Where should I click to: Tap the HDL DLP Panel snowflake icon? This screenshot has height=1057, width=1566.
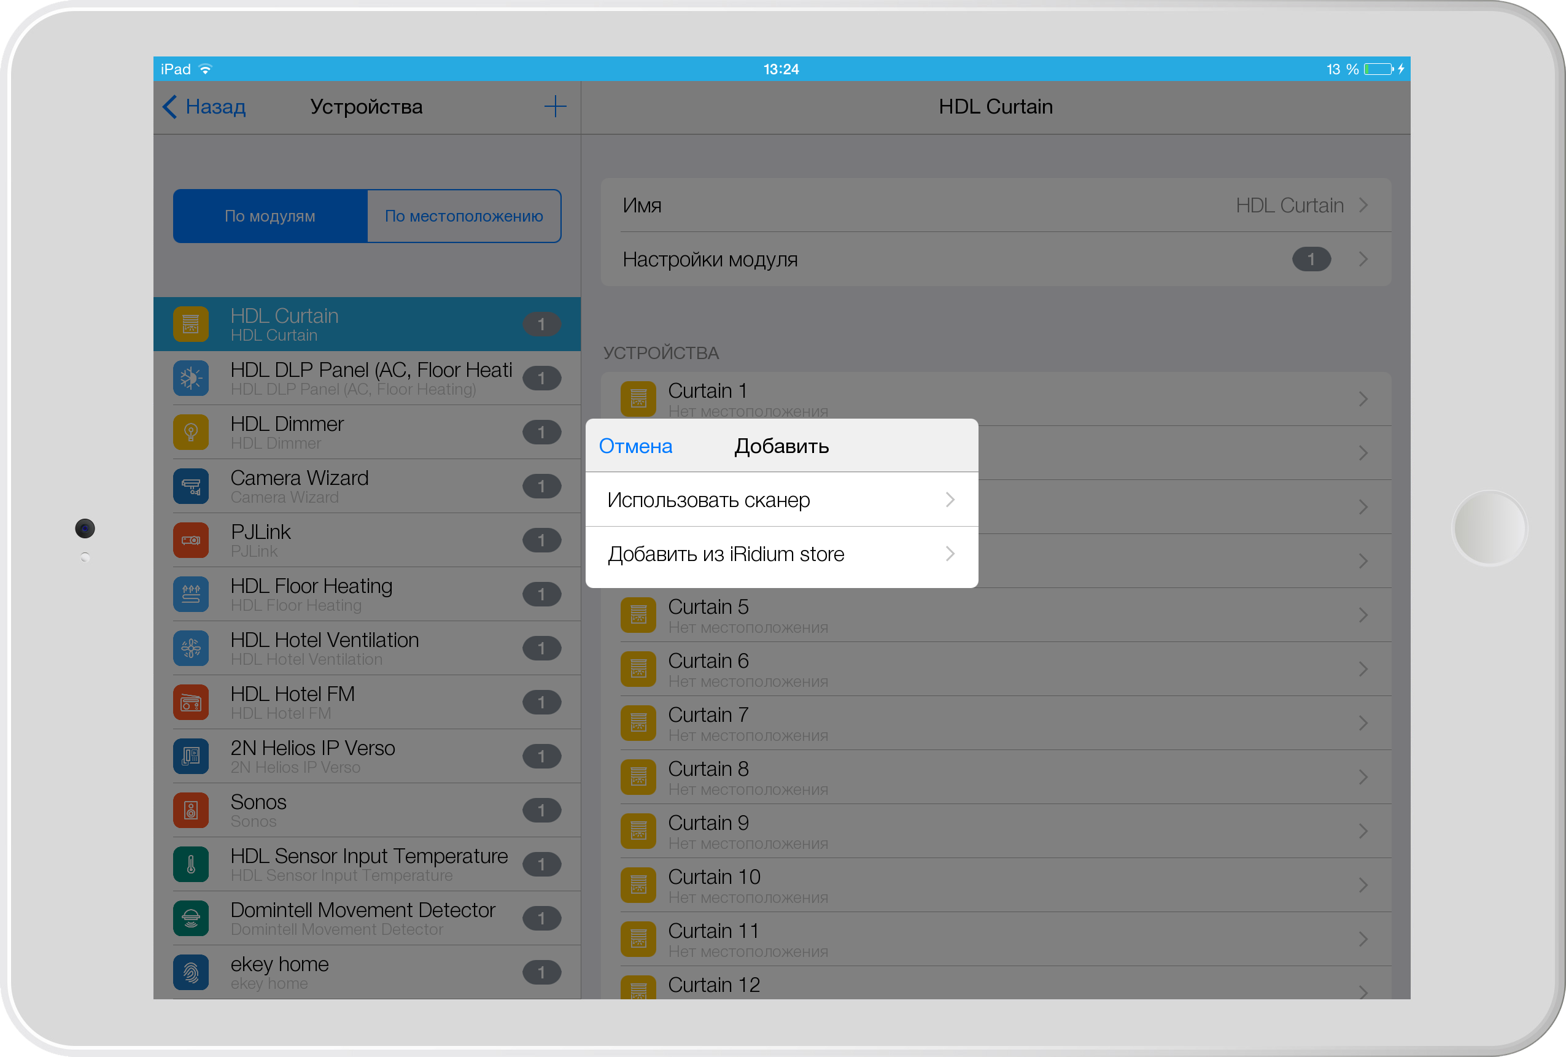click(x=191, y=378)
